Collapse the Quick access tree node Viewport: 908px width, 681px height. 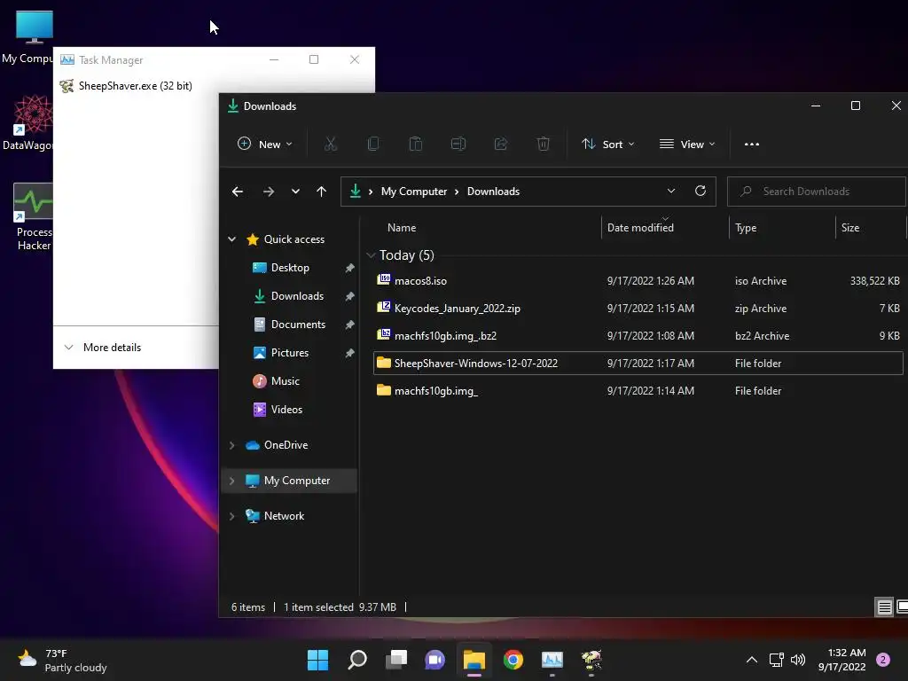(x=231, y=239)
